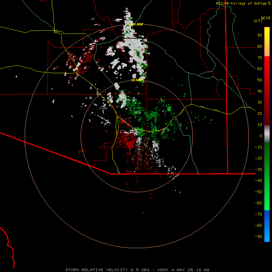The image size is (272, 272).
Task: Select the 20 value on the velocity scale
Action: [x=260, y=113]
